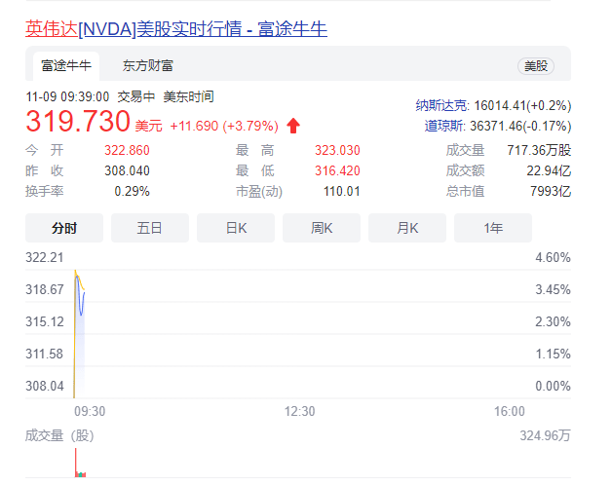The height and width of the screenshot is (486, 612).
Task: Click the 16:00 time axis label
Action: click(x=509, y=411)
